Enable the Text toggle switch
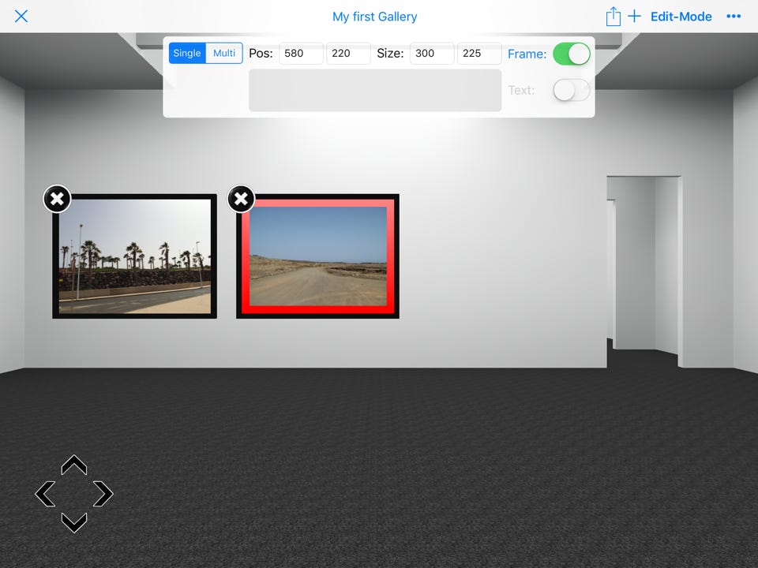This screenshot has width=758, height=568. 571,90
